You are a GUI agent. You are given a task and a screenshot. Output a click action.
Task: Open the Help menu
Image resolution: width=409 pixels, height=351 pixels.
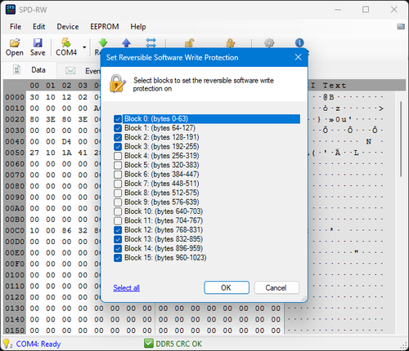[x=138, y=27]
